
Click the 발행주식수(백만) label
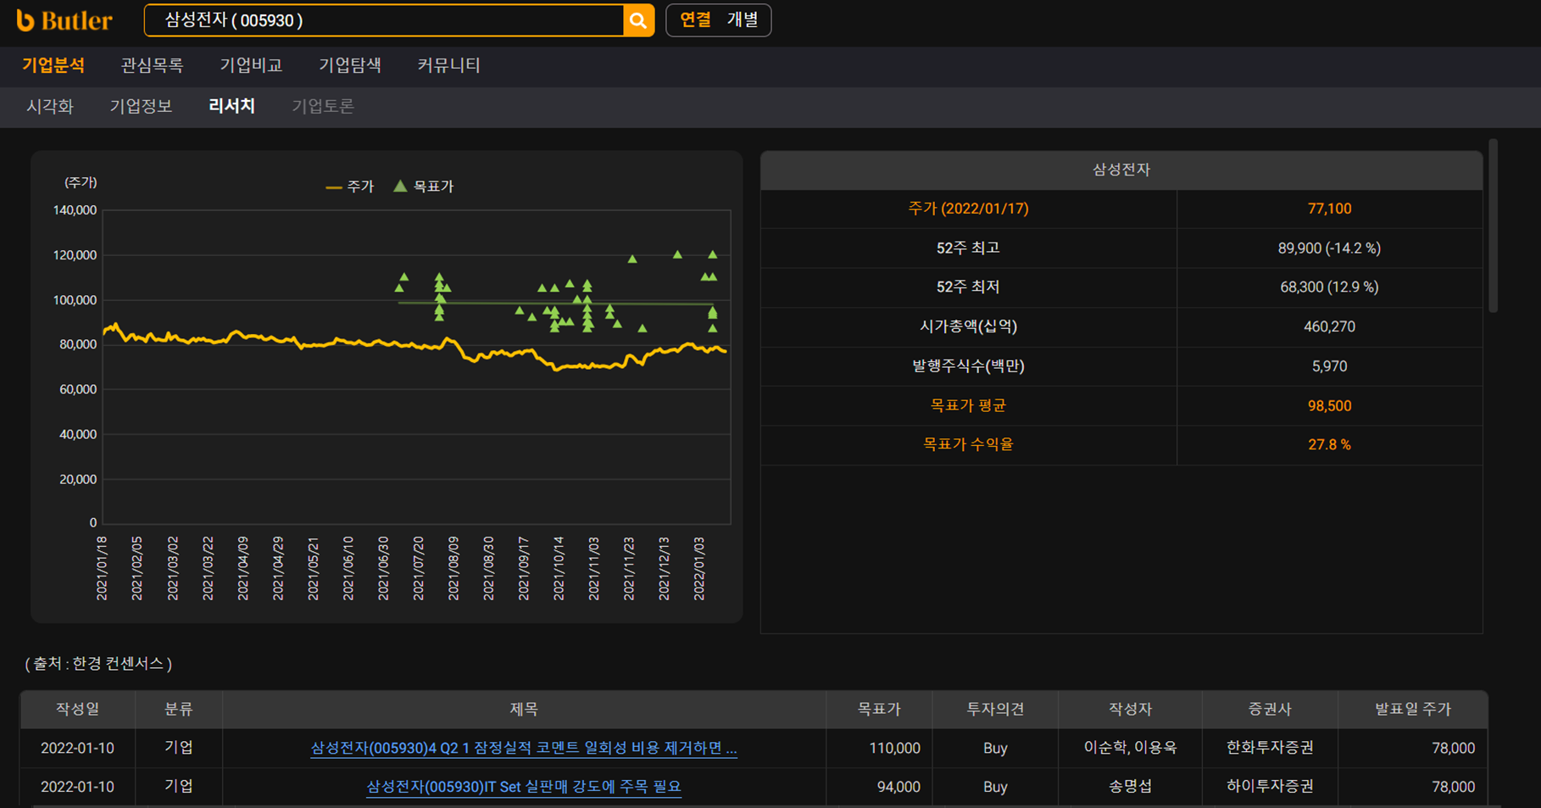tap(968, 366)
